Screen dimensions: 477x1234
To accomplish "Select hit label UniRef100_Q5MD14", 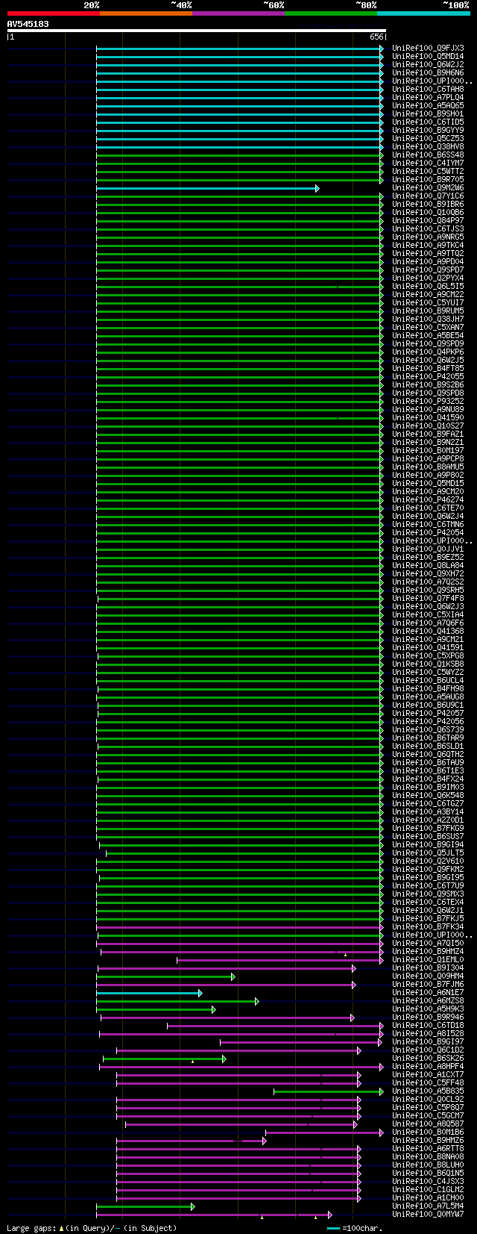I will tap(428, 56).
